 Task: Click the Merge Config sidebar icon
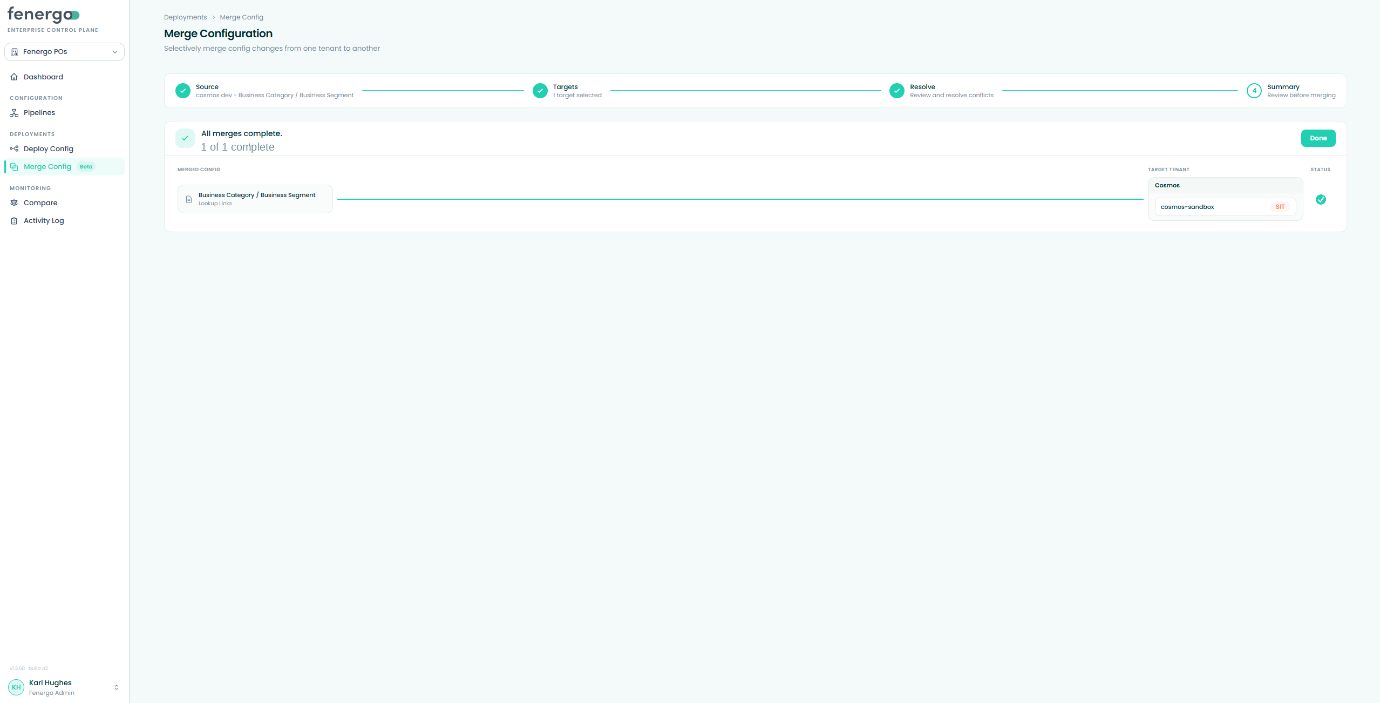14,166
